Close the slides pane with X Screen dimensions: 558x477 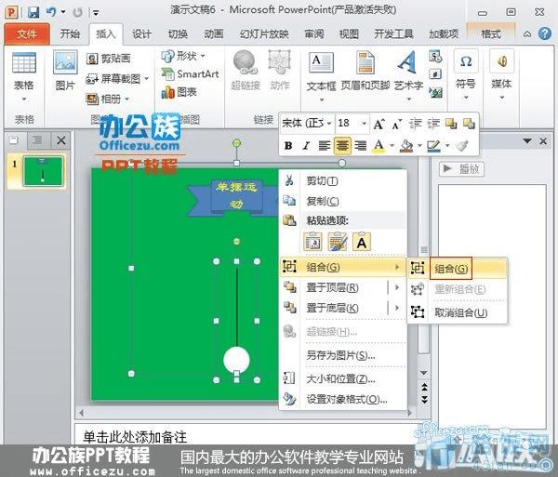coord(60,140)
